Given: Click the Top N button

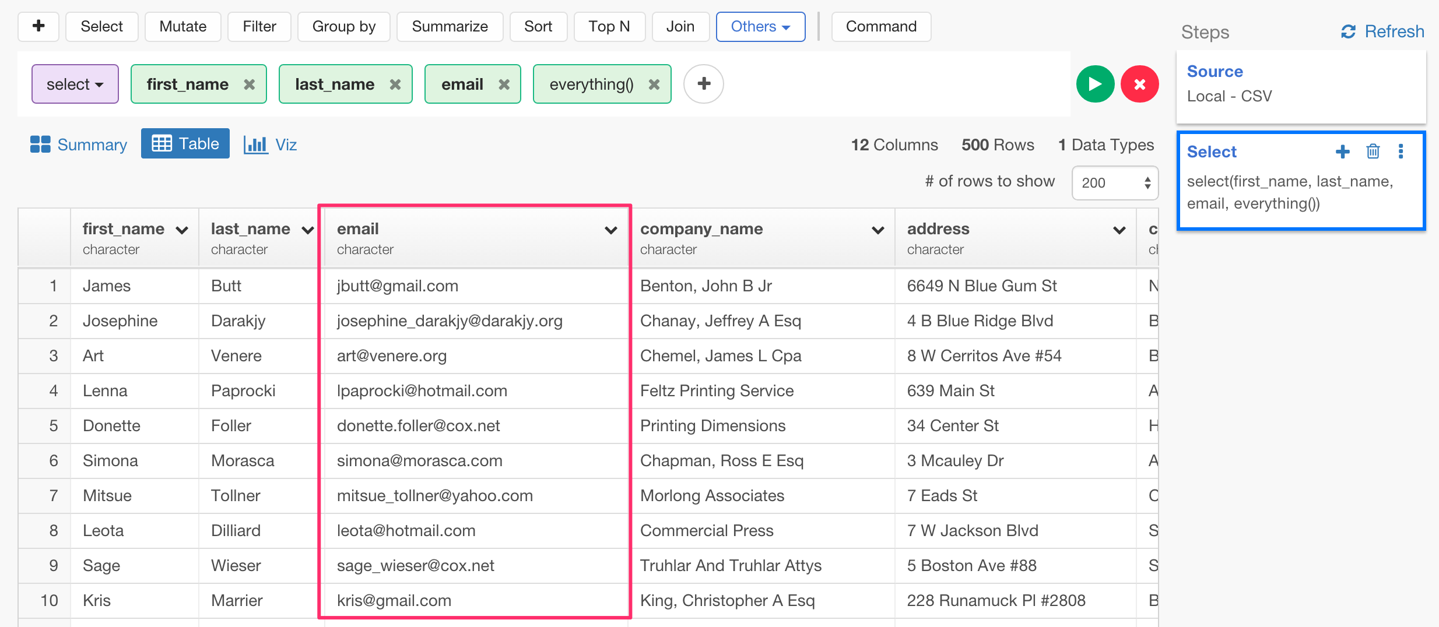Looking at the screenshot, I should point(609,26).
